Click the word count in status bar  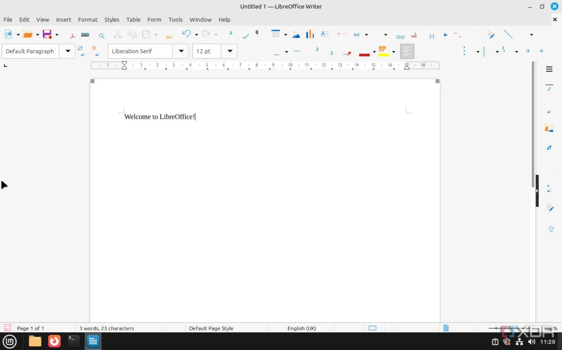click(107, 328)
